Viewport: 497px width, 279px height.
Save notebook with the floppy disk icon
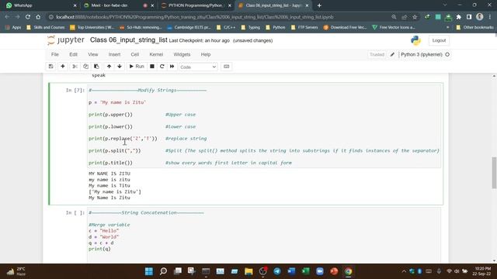pyautogui.click(x=50, y=67)
